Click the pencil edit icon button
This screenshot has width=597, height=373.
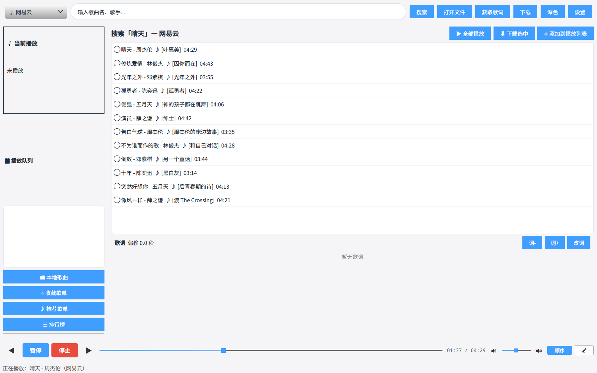[584, 350]
